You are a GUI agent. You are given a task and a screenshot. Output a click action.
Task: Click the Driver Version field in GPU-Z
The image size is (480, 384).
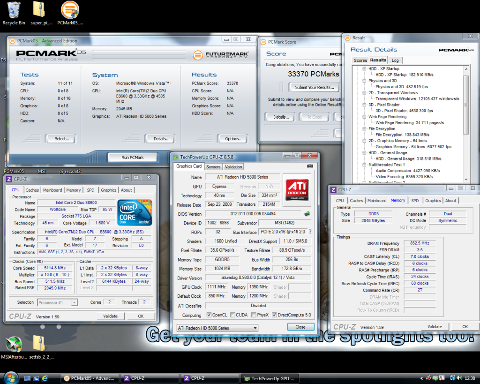[x=258, y=278]
